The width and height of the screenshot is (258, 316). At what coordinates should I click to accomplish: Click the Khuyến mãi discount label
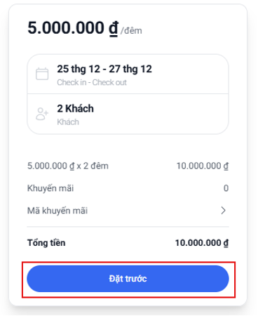pos(50,188)
